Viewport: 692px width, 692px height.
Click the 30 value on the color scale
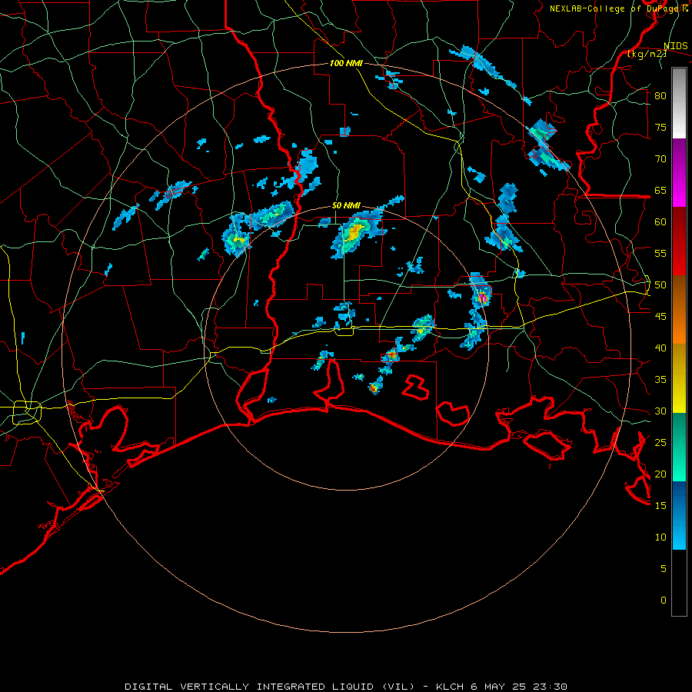[660, 411]
